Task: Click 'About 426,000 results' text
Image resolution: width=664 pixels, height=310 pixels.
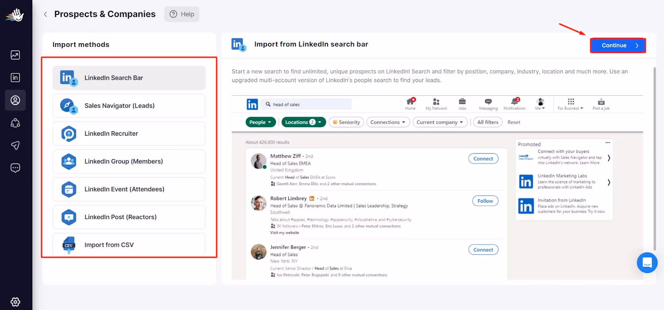Action: coord(267,142)
